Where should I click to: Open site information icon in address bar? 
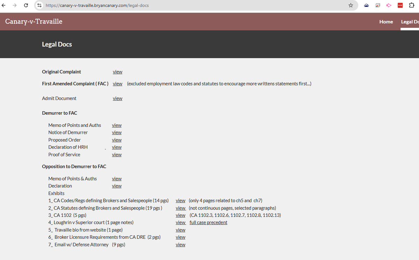coord(40,6)
